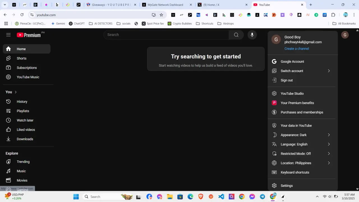Open Watch later in the sidebar
This screenshot has height=202, width=359.
coord(27,120)
